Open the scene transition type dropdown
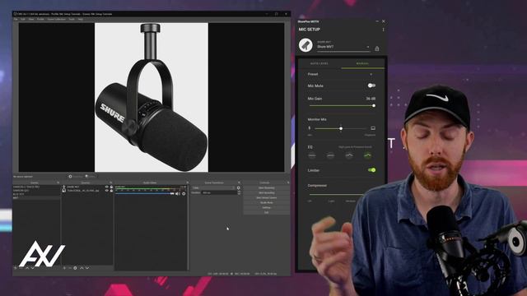Image resolution: width=527 pixels, height=296 pixels. coord(213,188)
